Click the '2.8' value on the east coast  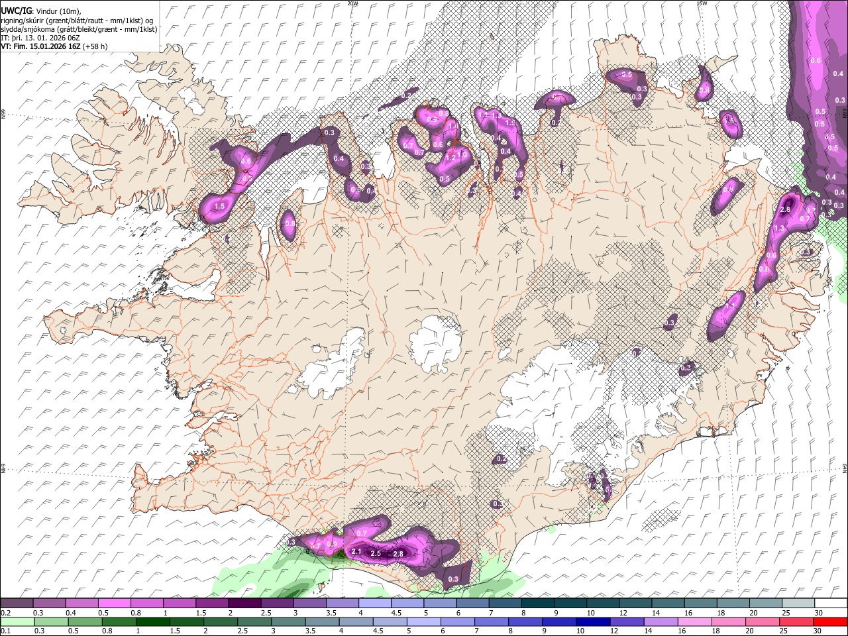coord(785,209)
